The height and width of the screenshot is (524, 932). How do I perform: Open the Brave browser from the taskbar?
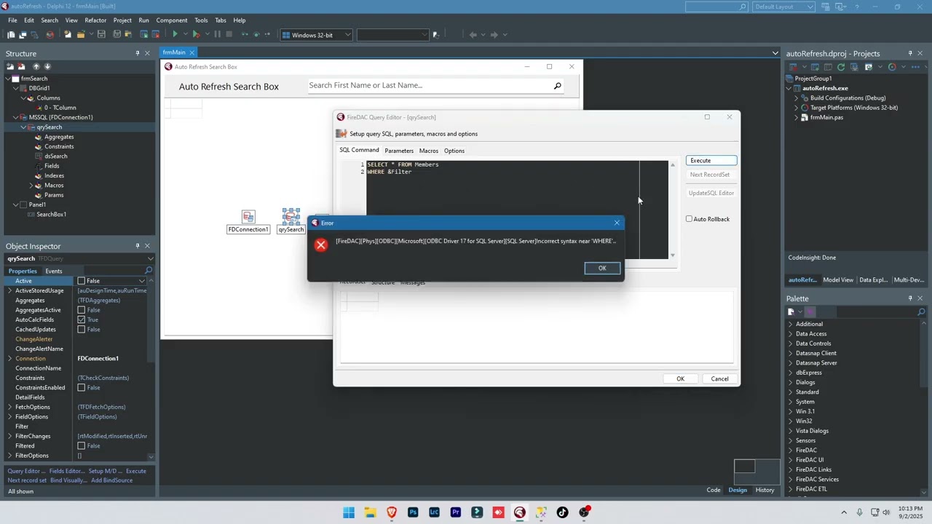[392, 512]
